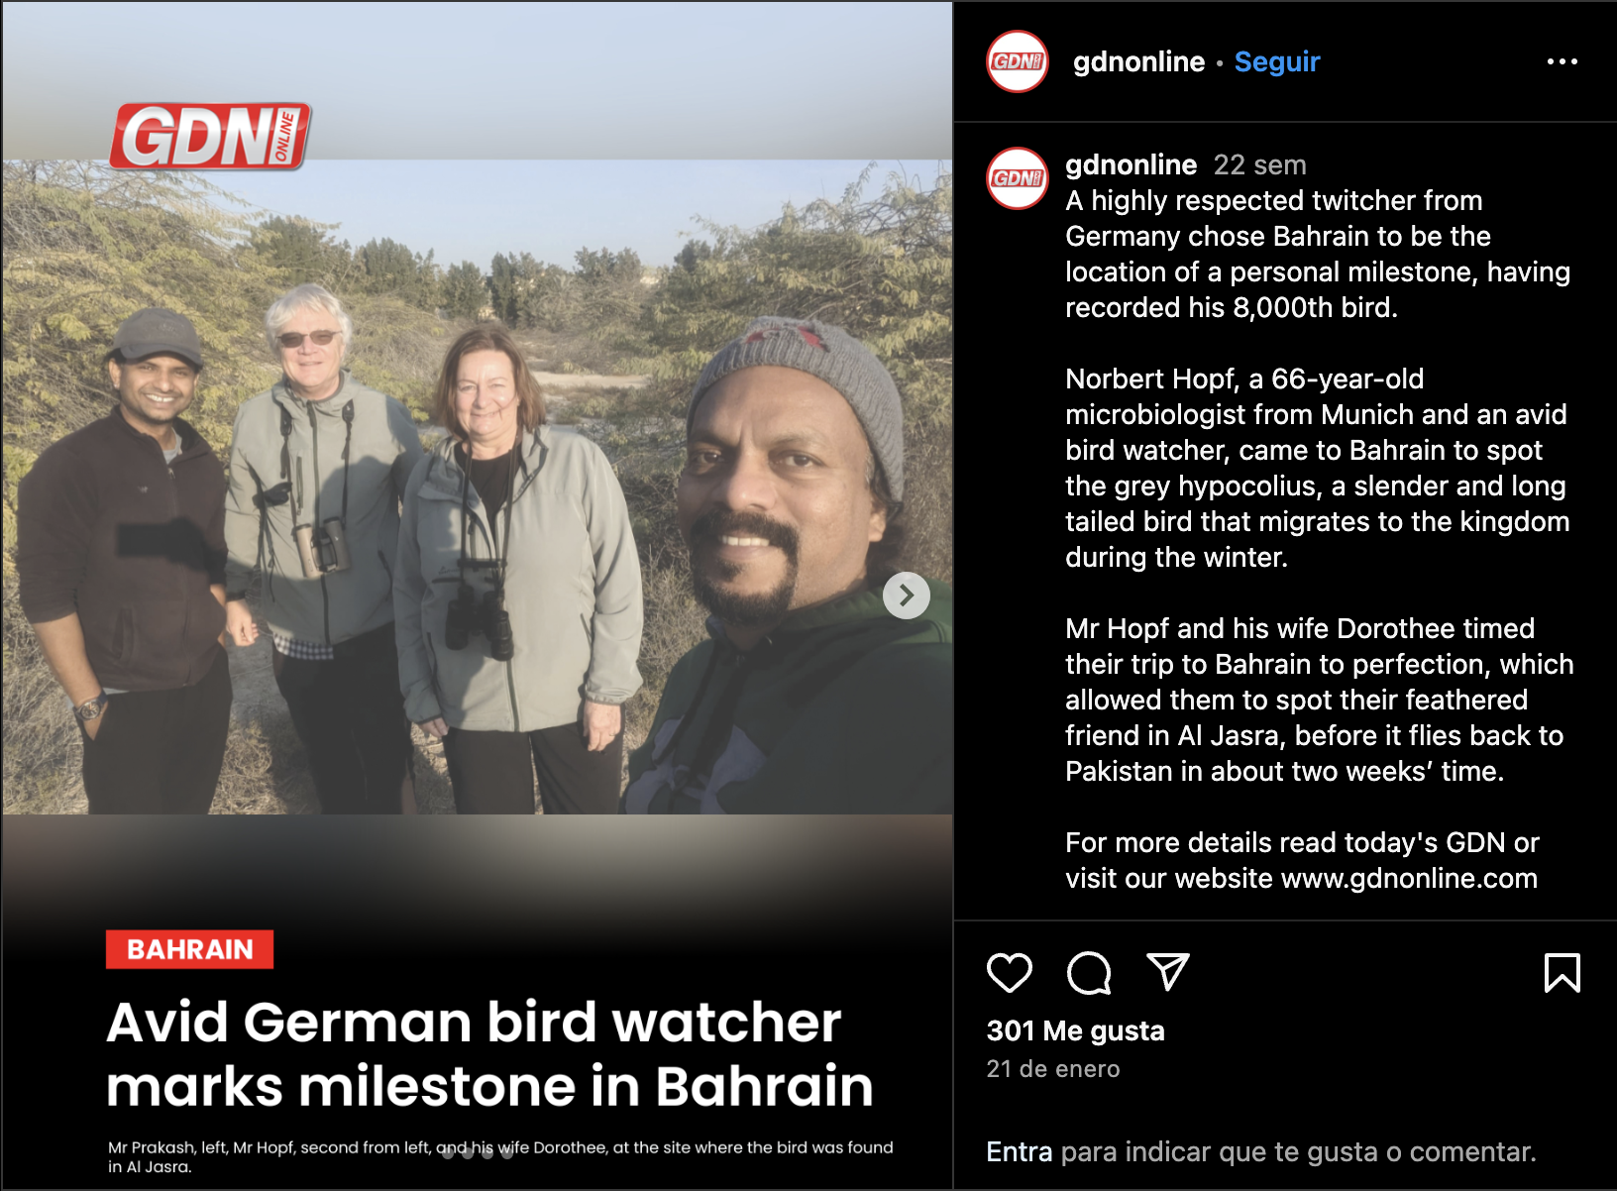Image resolution: width=1617 pixels, height=1191 pixels.
Task: Click the GDN Online logo on photo
Action: [210, 136]
